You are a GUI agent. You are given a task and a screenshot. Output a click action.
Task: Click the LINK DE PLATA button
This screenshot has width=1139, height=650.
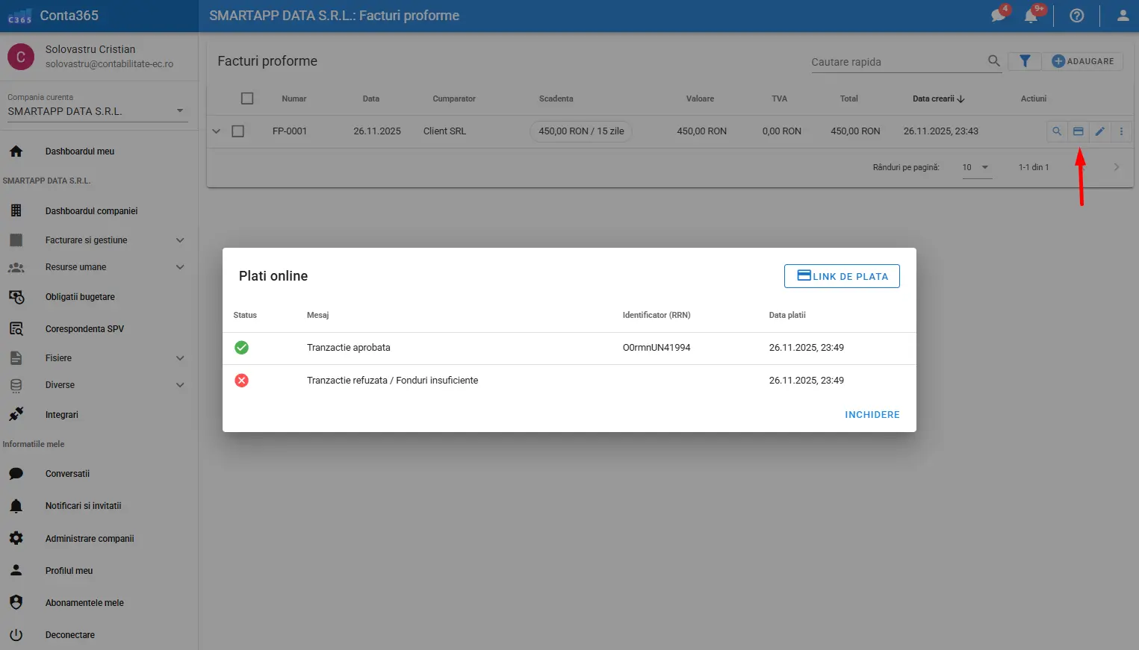842,276
